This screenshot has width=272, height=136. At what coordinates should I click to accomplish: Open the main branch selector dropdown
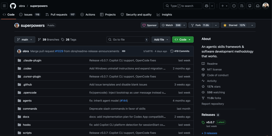coord(25,40)
